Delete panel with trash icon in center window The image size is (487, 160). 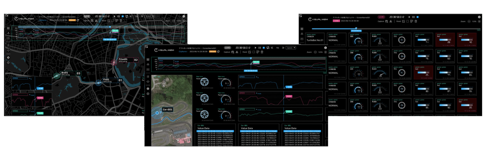(x=262, y=52)
